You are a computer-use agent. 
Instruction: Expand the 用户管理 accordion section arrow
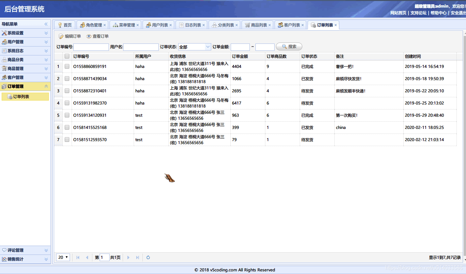[x=46, y=42]
